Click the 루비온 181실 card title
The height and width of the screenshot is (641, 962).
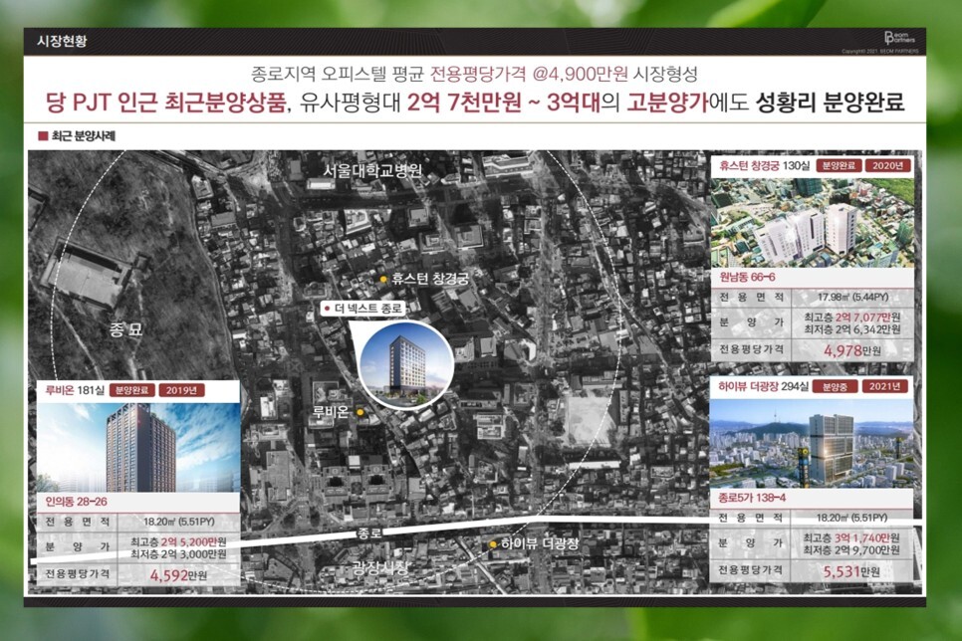(75, 390)
